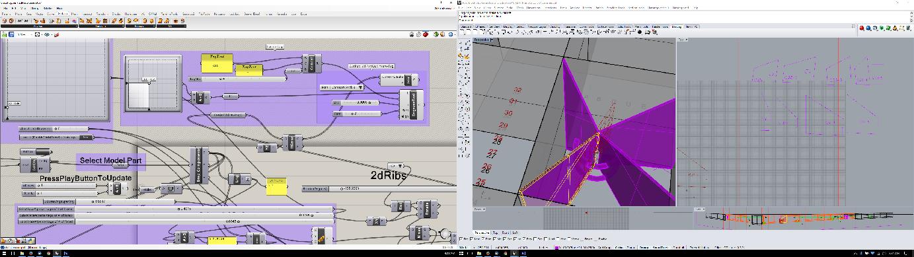Click the Zoom Extents icon in Grasshopper toolbar
Viewport: 914px width, 257px height.
coord(37,34)
